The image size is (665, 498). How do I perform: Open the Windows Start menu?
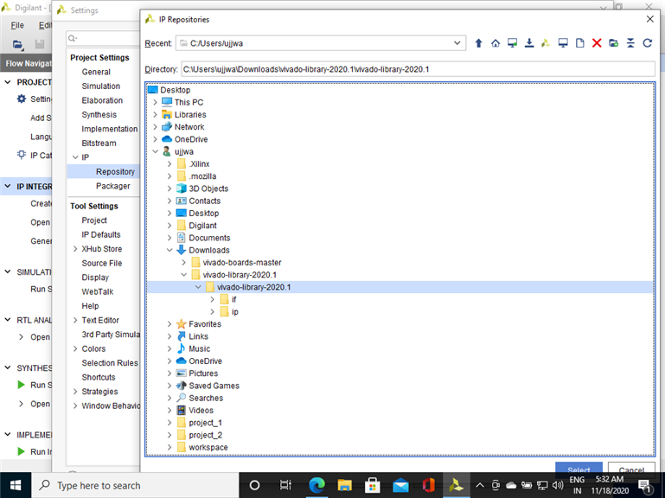(x=16, y=485)
